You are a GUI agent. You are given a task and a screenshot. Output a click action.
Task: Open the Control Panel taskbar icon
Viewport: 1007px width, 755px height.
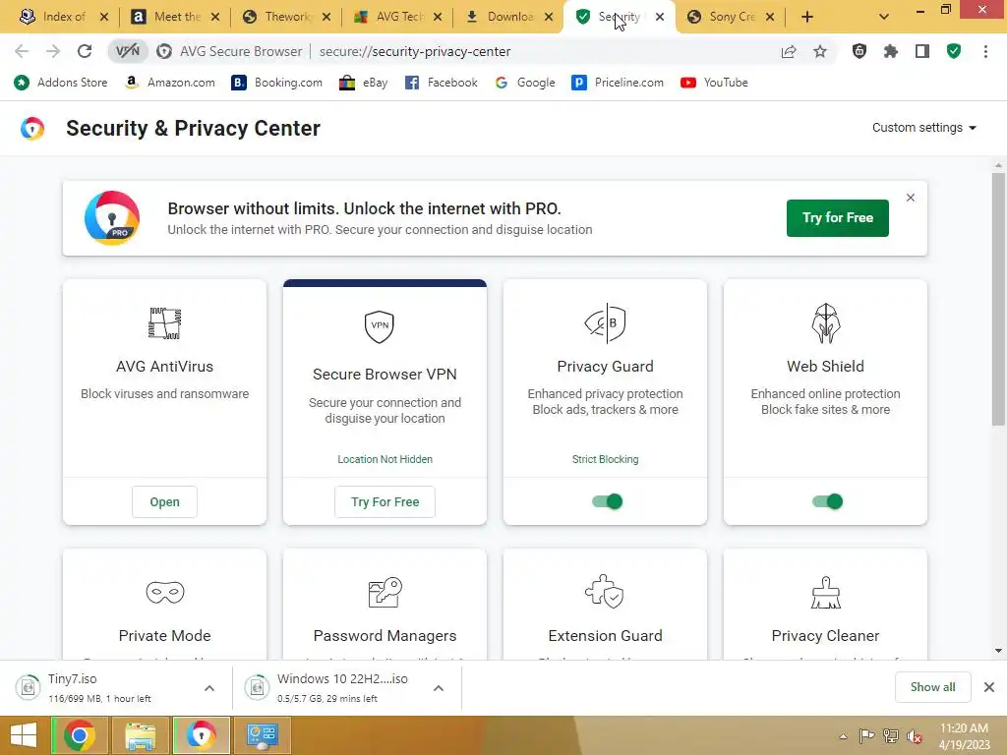262,735
